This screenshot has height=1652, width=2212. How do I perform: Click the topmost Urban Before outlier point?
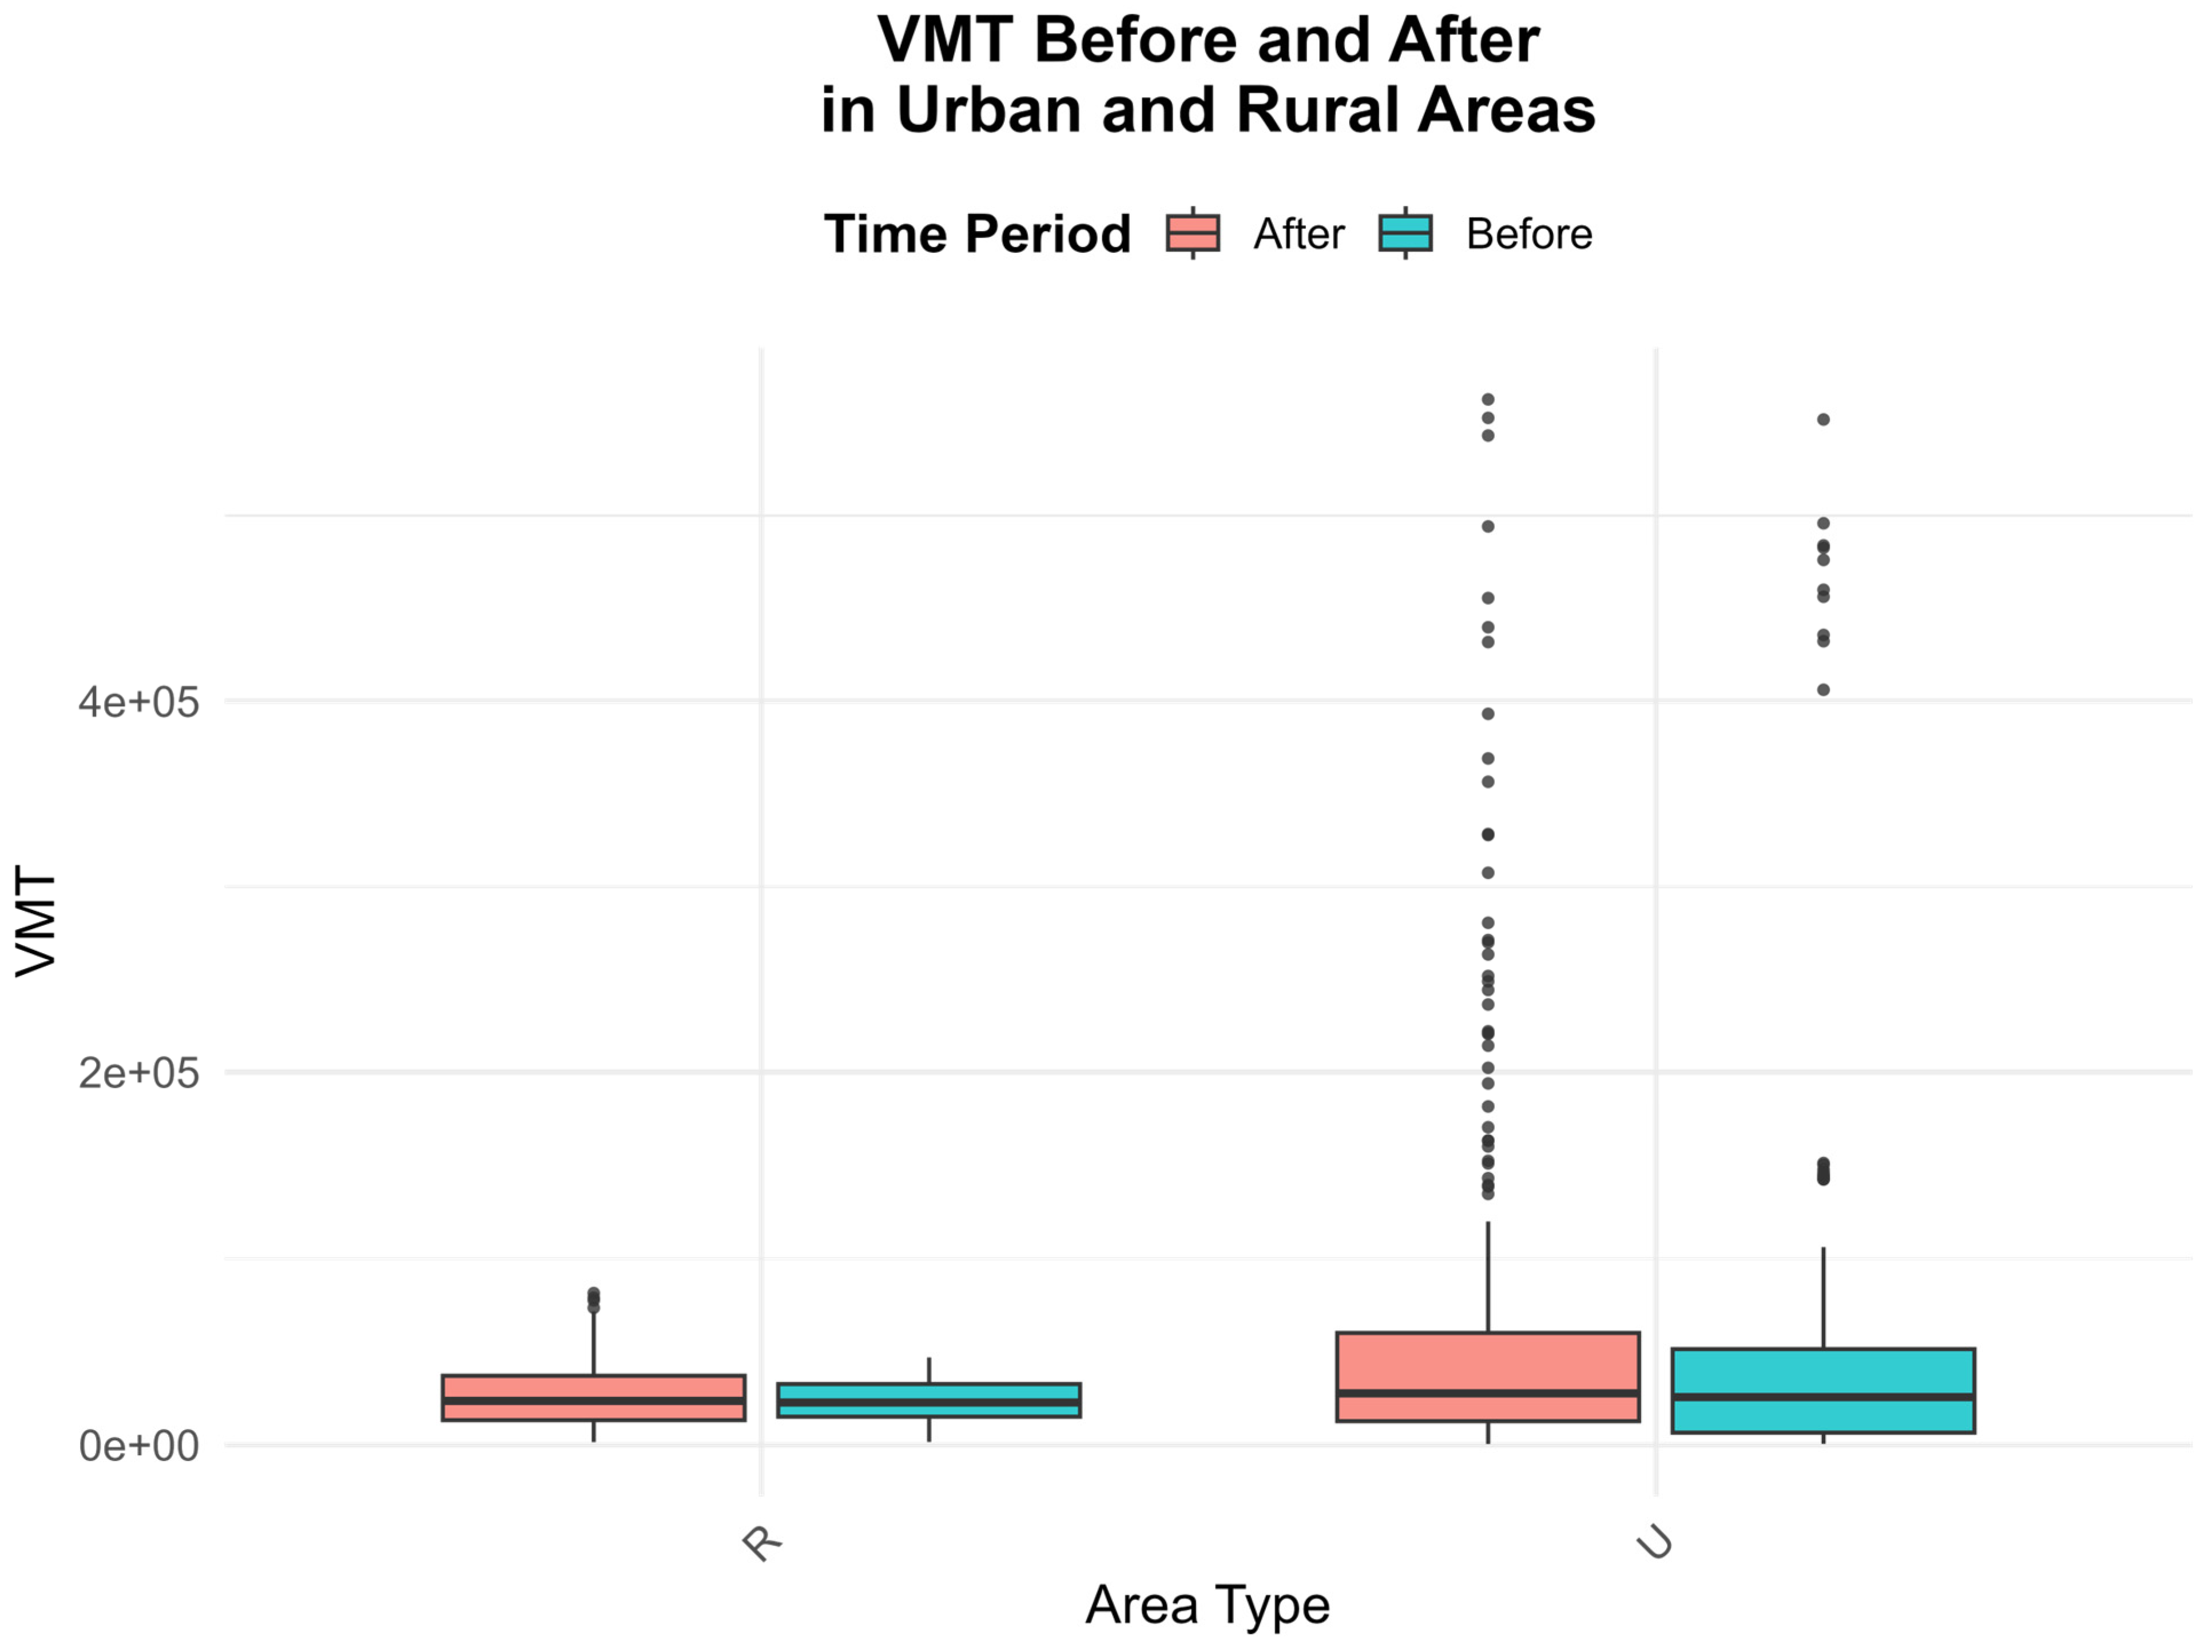[1823, 420]
